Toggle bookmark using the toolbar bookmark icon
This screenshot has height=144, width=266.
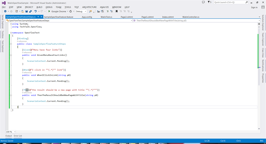[117, 11]
